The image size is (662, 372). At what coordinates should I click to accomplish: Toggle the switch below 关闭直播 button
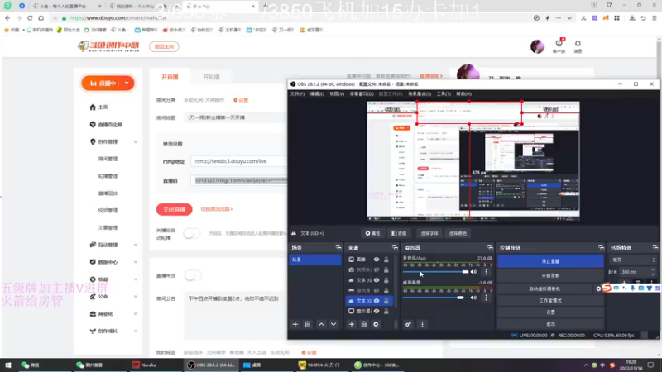(x=192, y=233)
